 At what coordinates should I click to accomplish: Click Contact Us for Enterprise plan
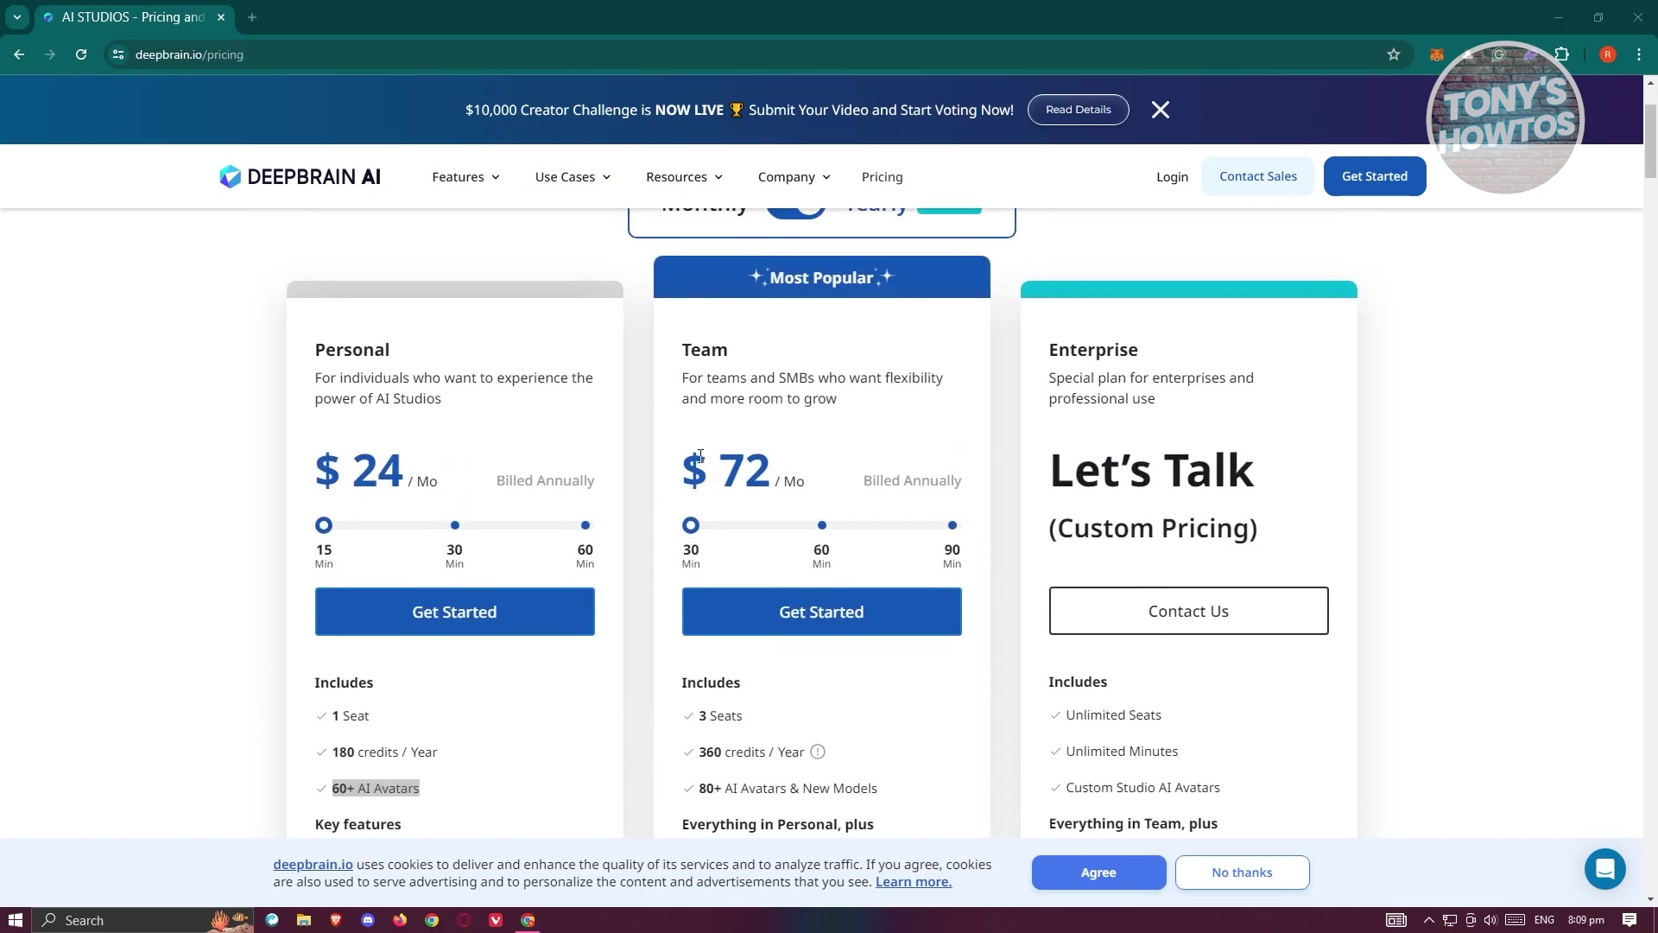tap(1188, 611)
